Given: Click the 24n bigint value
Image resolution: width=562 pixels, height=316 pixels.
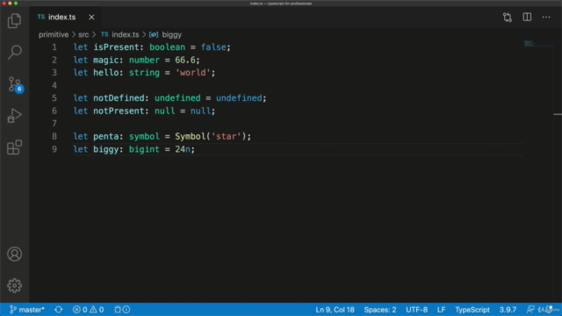Looking at the screenshot, I should point(183,149).
